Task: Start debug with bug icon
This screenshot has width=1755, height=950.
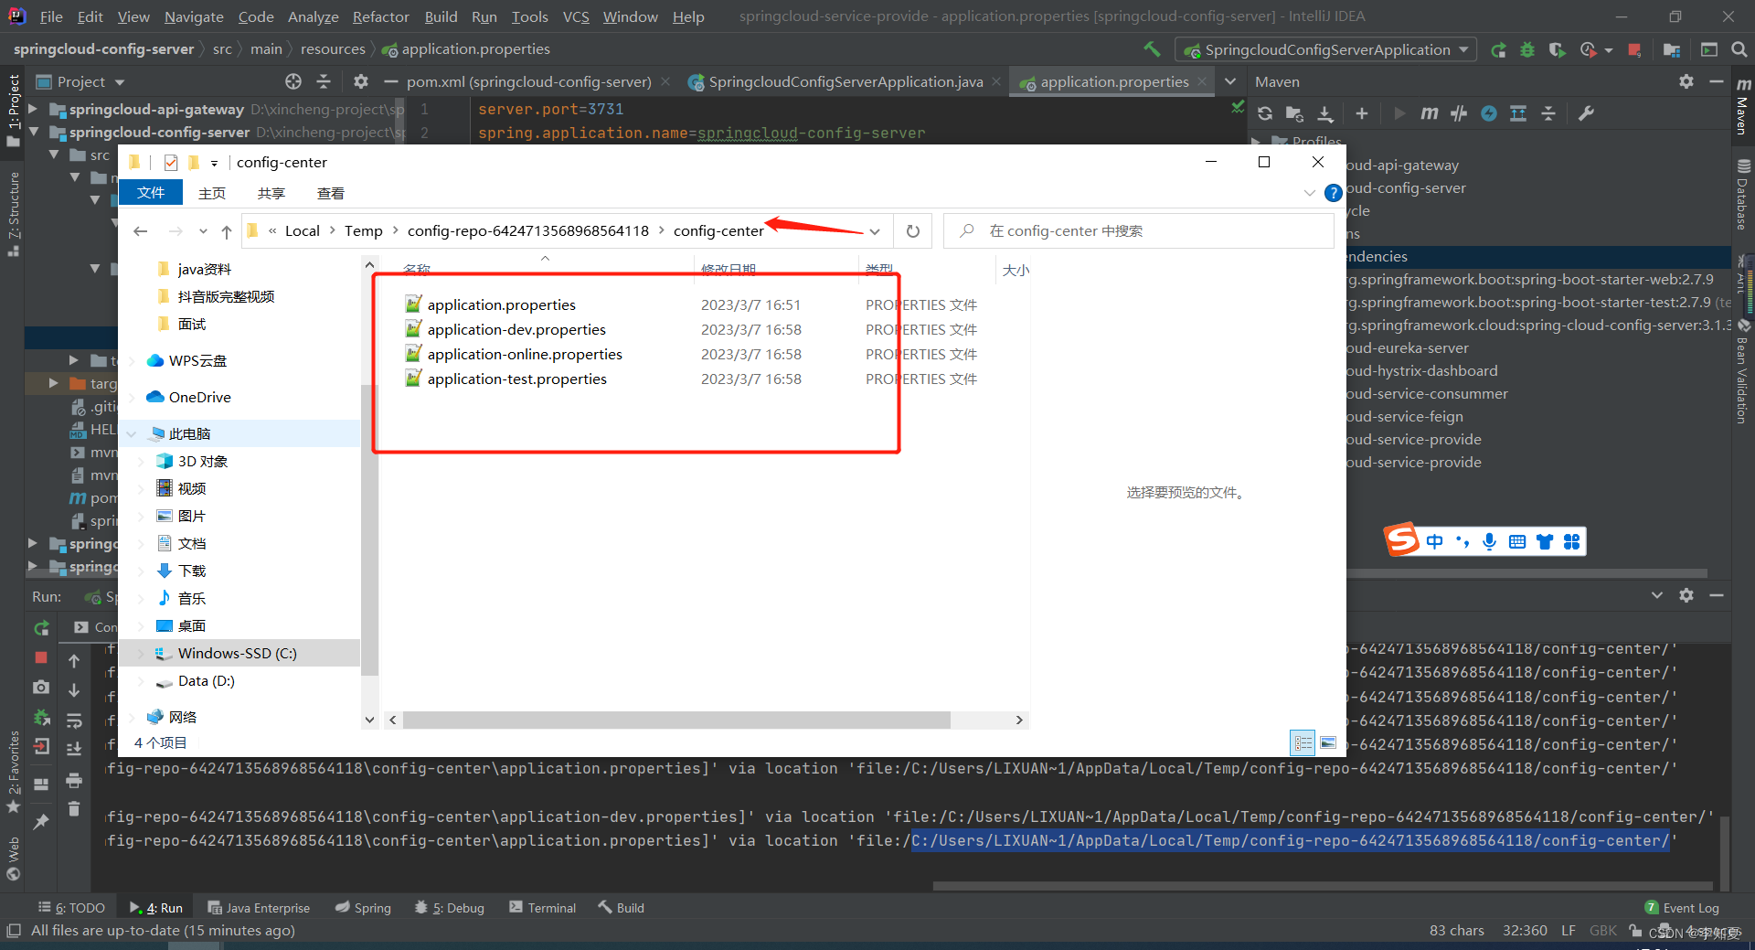Action: (x=1527, y=50)
